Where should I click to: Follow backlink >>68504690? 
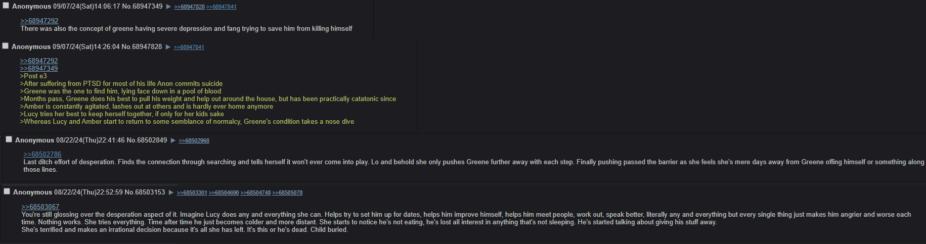click(x=224, y=192)
